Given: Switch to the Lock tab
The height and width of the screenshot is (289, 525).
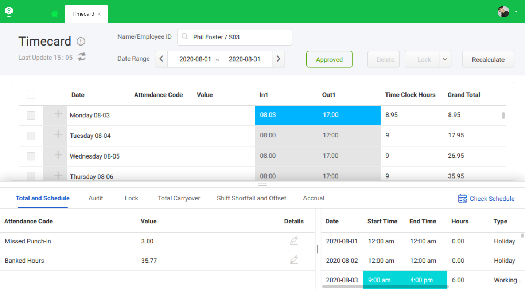Looking at the screenshot, I should pyautogui.click(x=132, y=198).
